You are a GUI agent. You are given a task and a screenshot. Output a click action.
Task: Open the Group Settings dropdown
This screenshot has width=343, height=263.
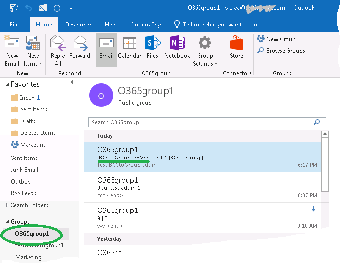[x=205, y=51]
